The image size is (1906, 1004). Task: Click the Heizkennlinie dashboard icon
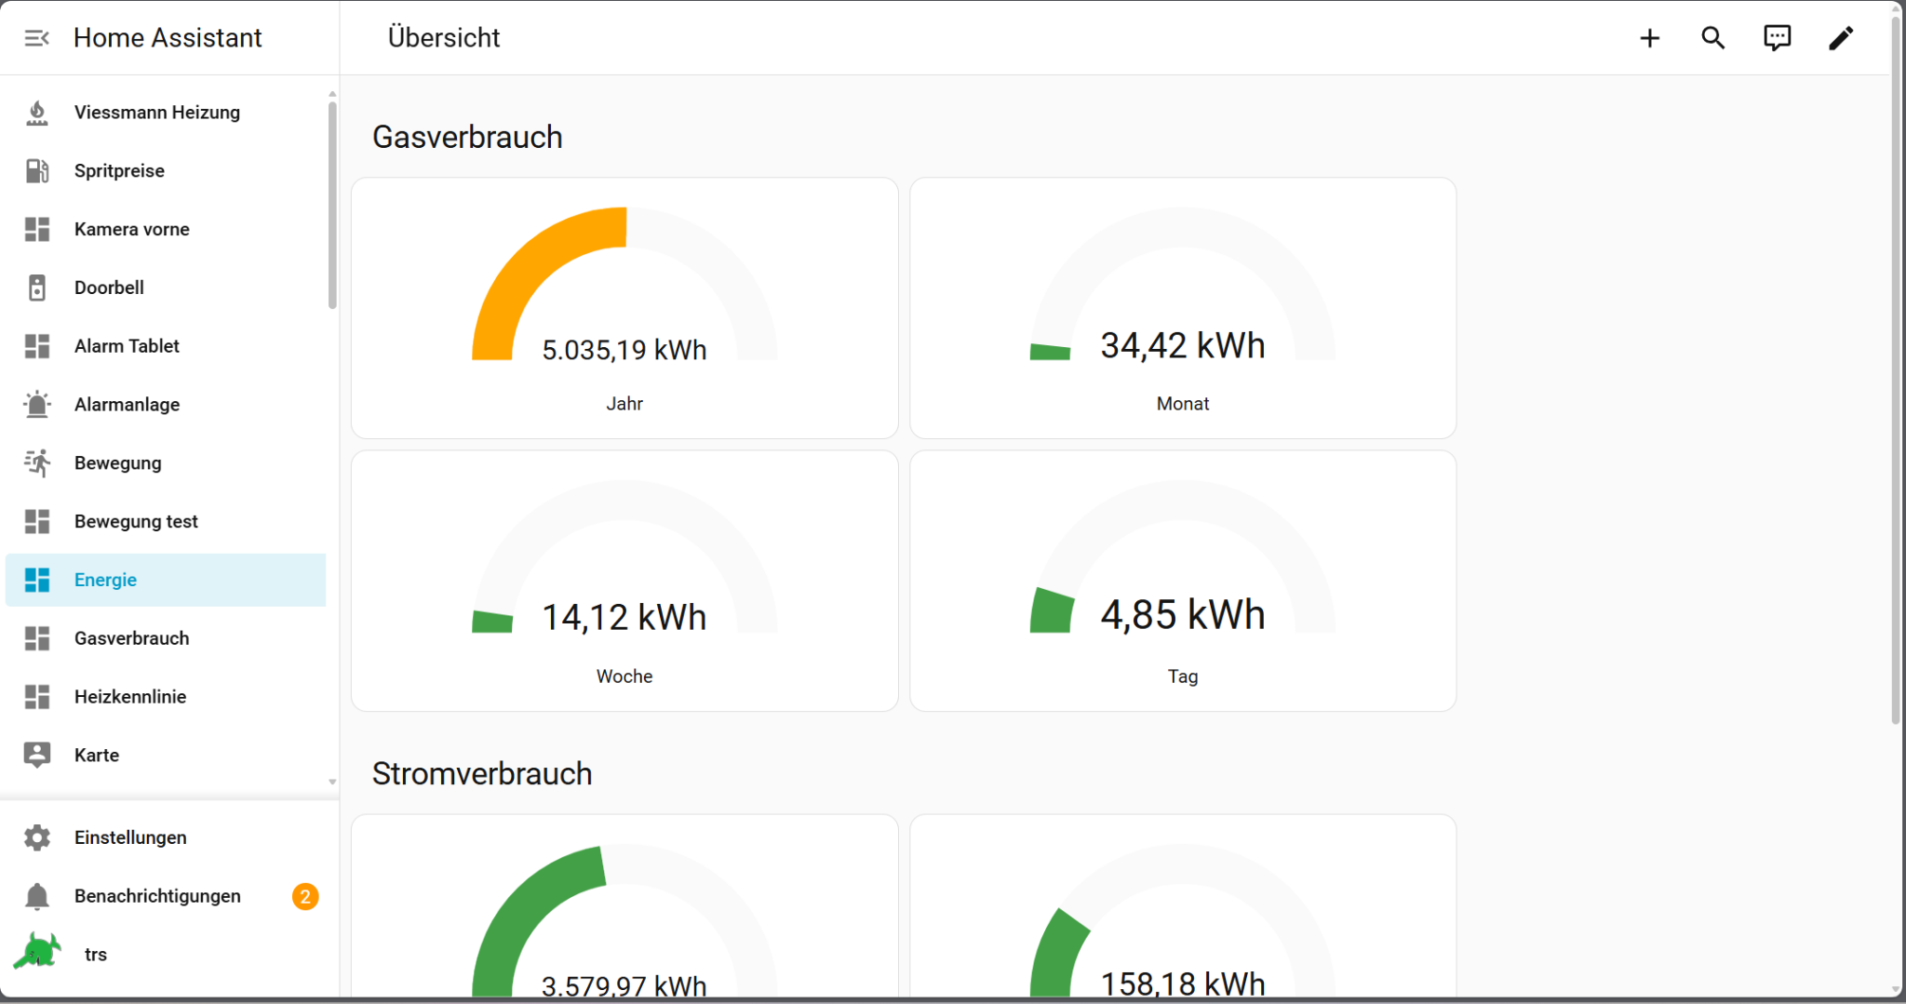(x=37, y=697)
